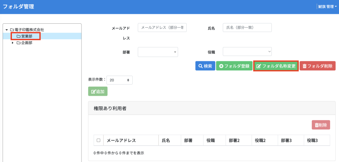This screenshot has width=339, height=162.
Task: Toggle the select-all checkbox in table header
Action: pyautogui.click(x=99, y=141)
